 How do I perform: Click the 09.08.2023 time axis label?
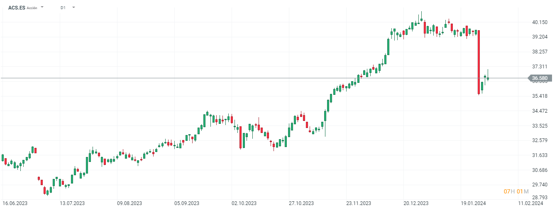click(129, 203)
